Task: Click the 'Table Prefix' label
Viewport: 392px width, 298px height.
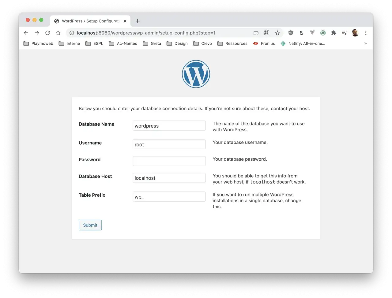Action: click(92, 195)
